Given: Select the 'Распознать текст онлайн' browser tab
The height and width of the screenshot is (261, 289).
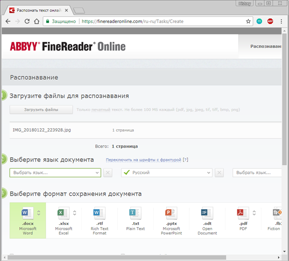Looking at the screenshot, I should [x=39, y=10].
